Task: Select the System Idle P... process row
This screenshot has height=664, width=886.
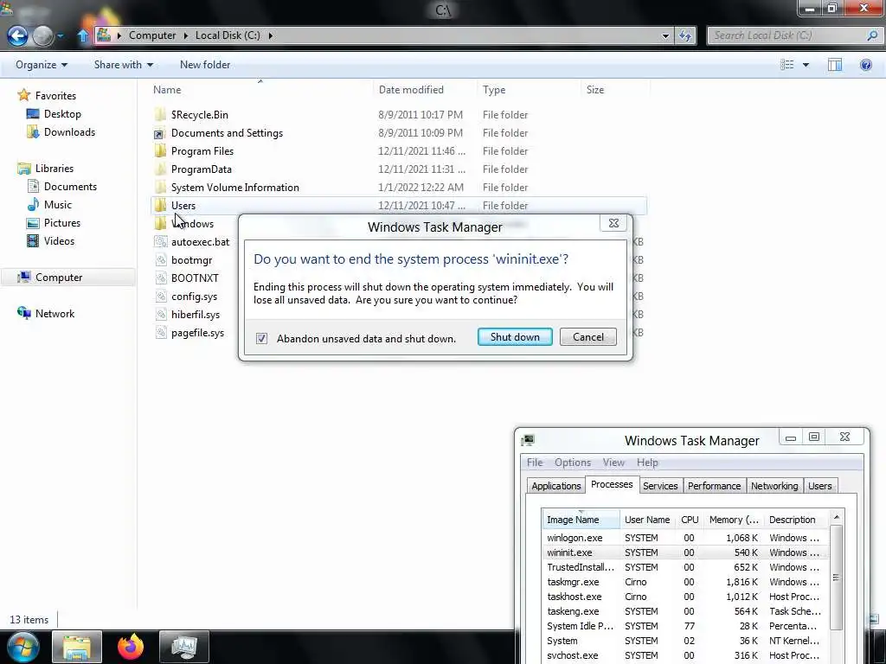Action: click(684, 626)
